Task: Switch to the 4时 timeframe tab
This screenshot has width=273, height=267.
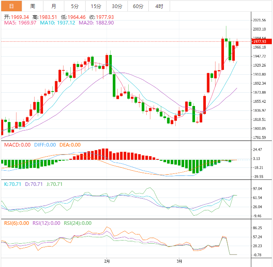Action: pos(159,6)
